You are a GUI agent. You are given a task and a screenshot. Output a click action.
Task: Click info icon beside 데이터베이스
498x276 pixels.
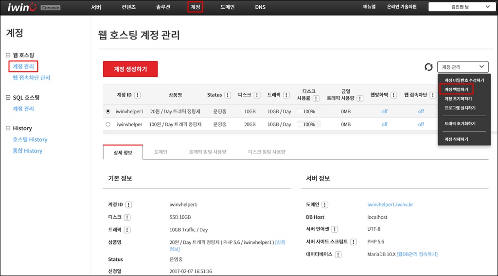coord(338,255)
